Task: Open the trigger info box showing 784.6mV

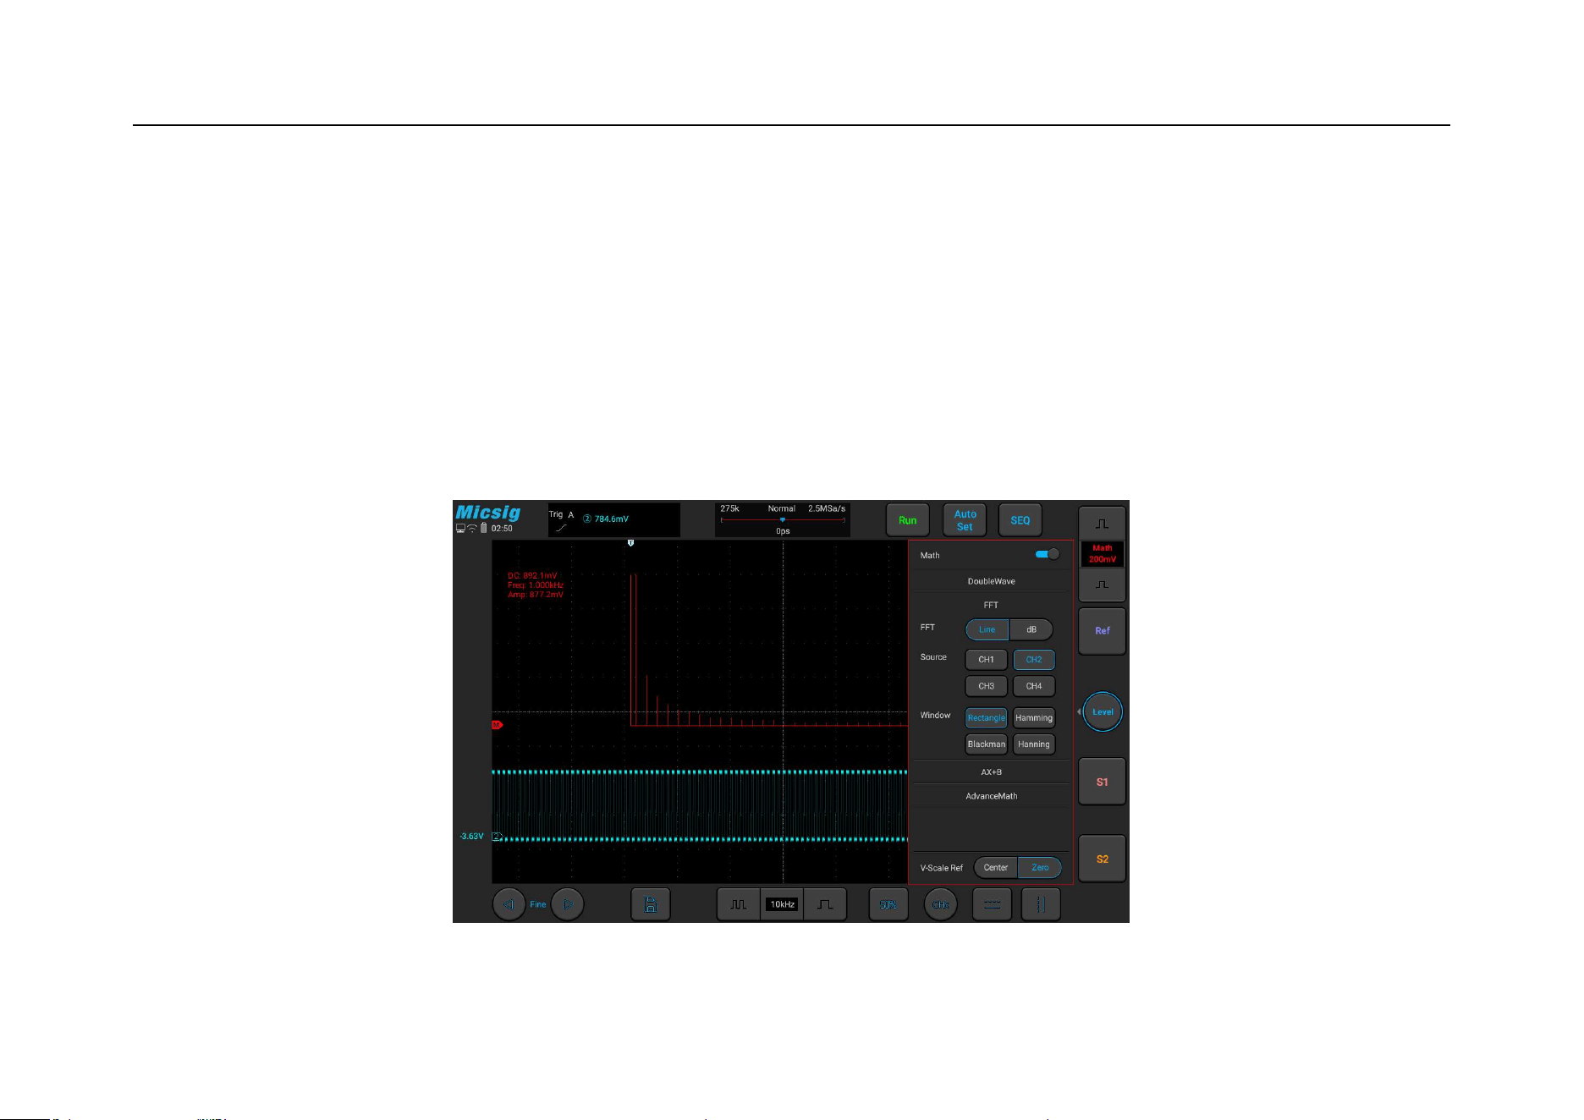Action: 613,519
